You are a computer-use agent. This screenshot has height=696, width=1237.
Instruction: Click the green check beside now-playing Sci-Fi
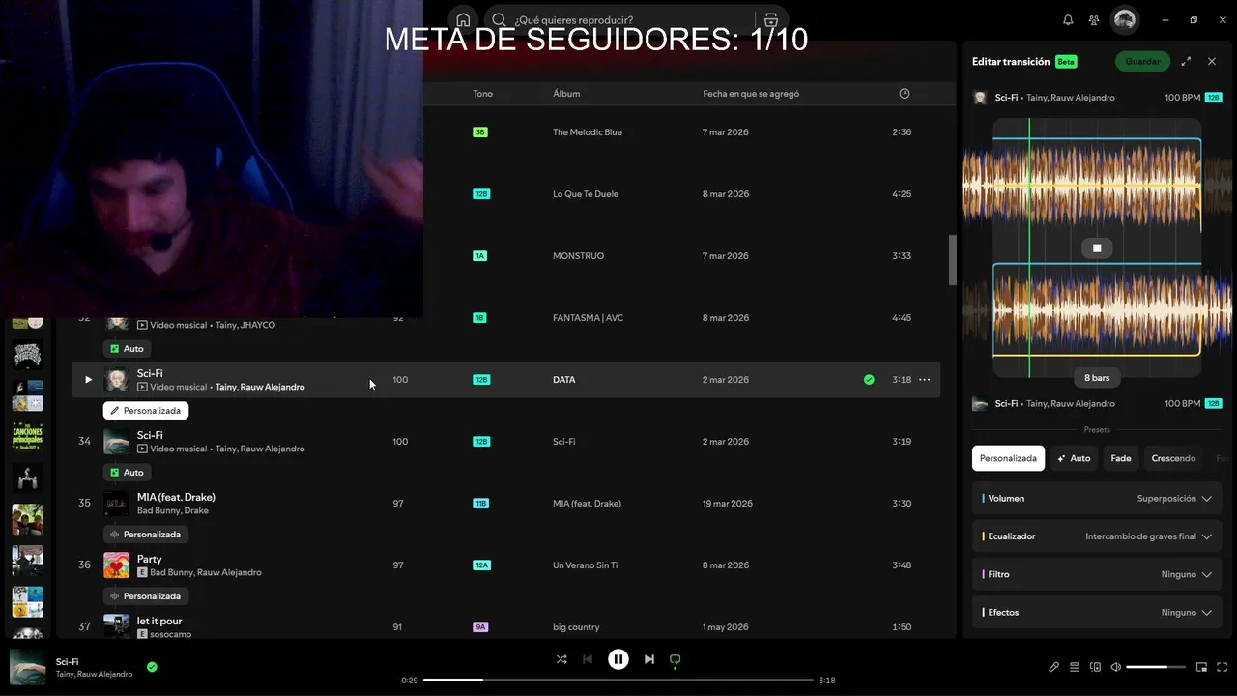152,667
